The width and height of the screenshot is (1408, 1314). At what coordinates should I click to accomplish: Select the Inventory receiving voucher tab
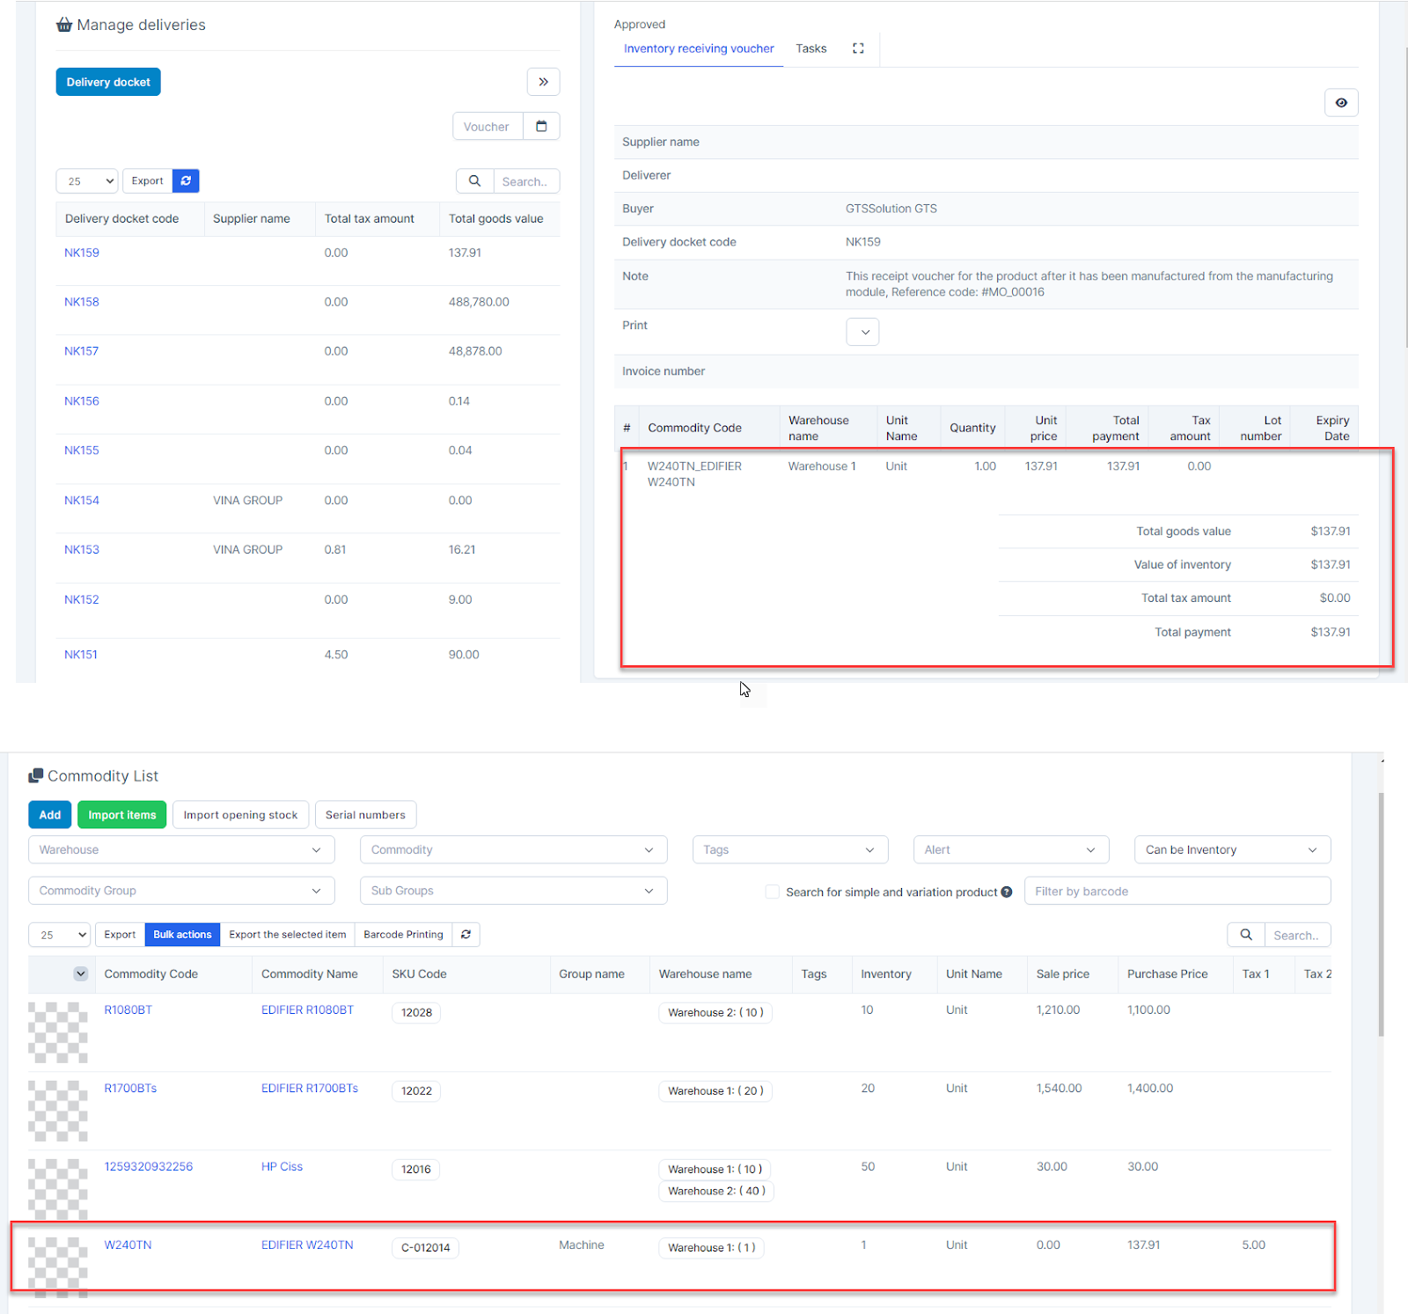pos(699,48)
